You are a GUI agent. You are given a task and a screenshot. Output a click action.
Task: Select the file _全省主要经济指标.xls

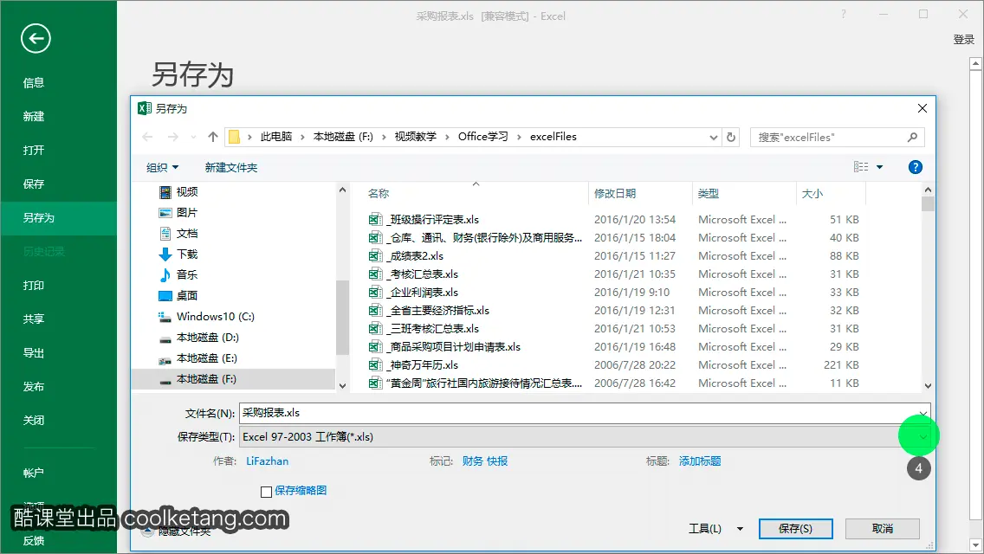(439, 311)
